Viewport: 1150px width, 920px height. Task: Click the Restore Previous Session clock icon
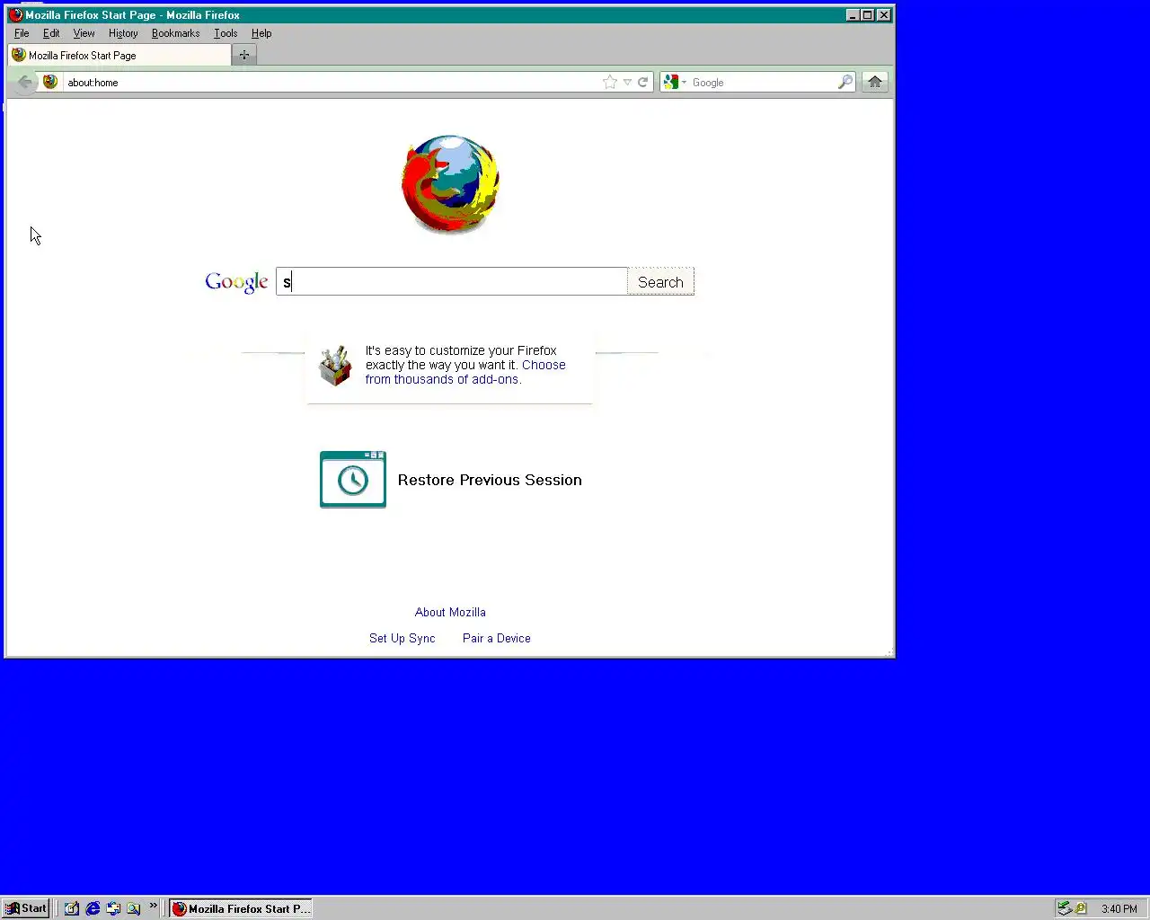pos(353,480)
